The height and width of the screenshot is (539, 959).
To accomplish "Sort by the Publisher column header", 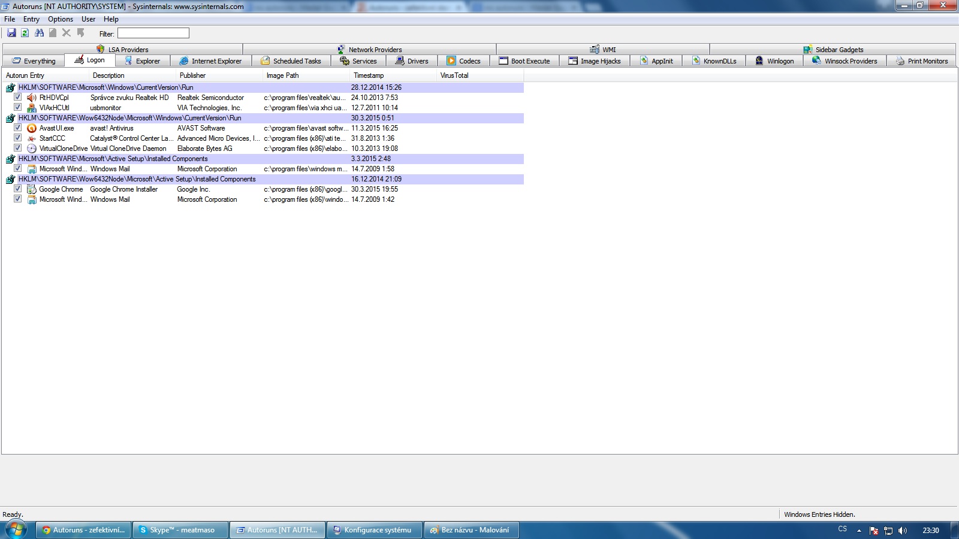I will coord(220,75).
